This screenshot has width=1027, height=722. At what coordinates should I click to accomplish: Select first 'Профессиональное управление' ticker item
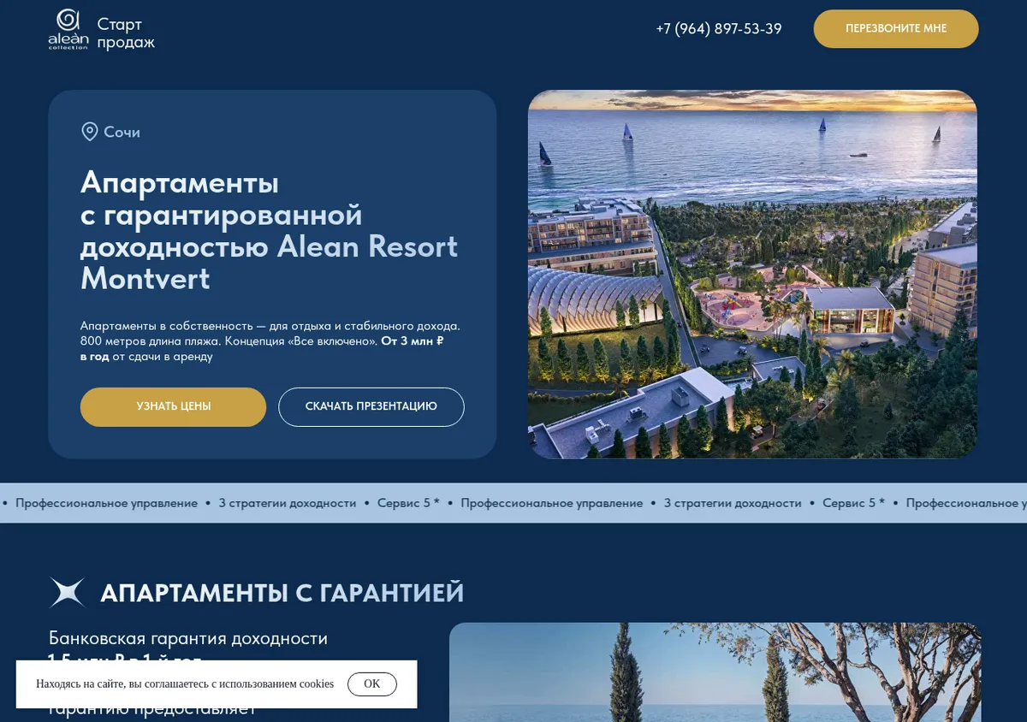click(107, 503)
